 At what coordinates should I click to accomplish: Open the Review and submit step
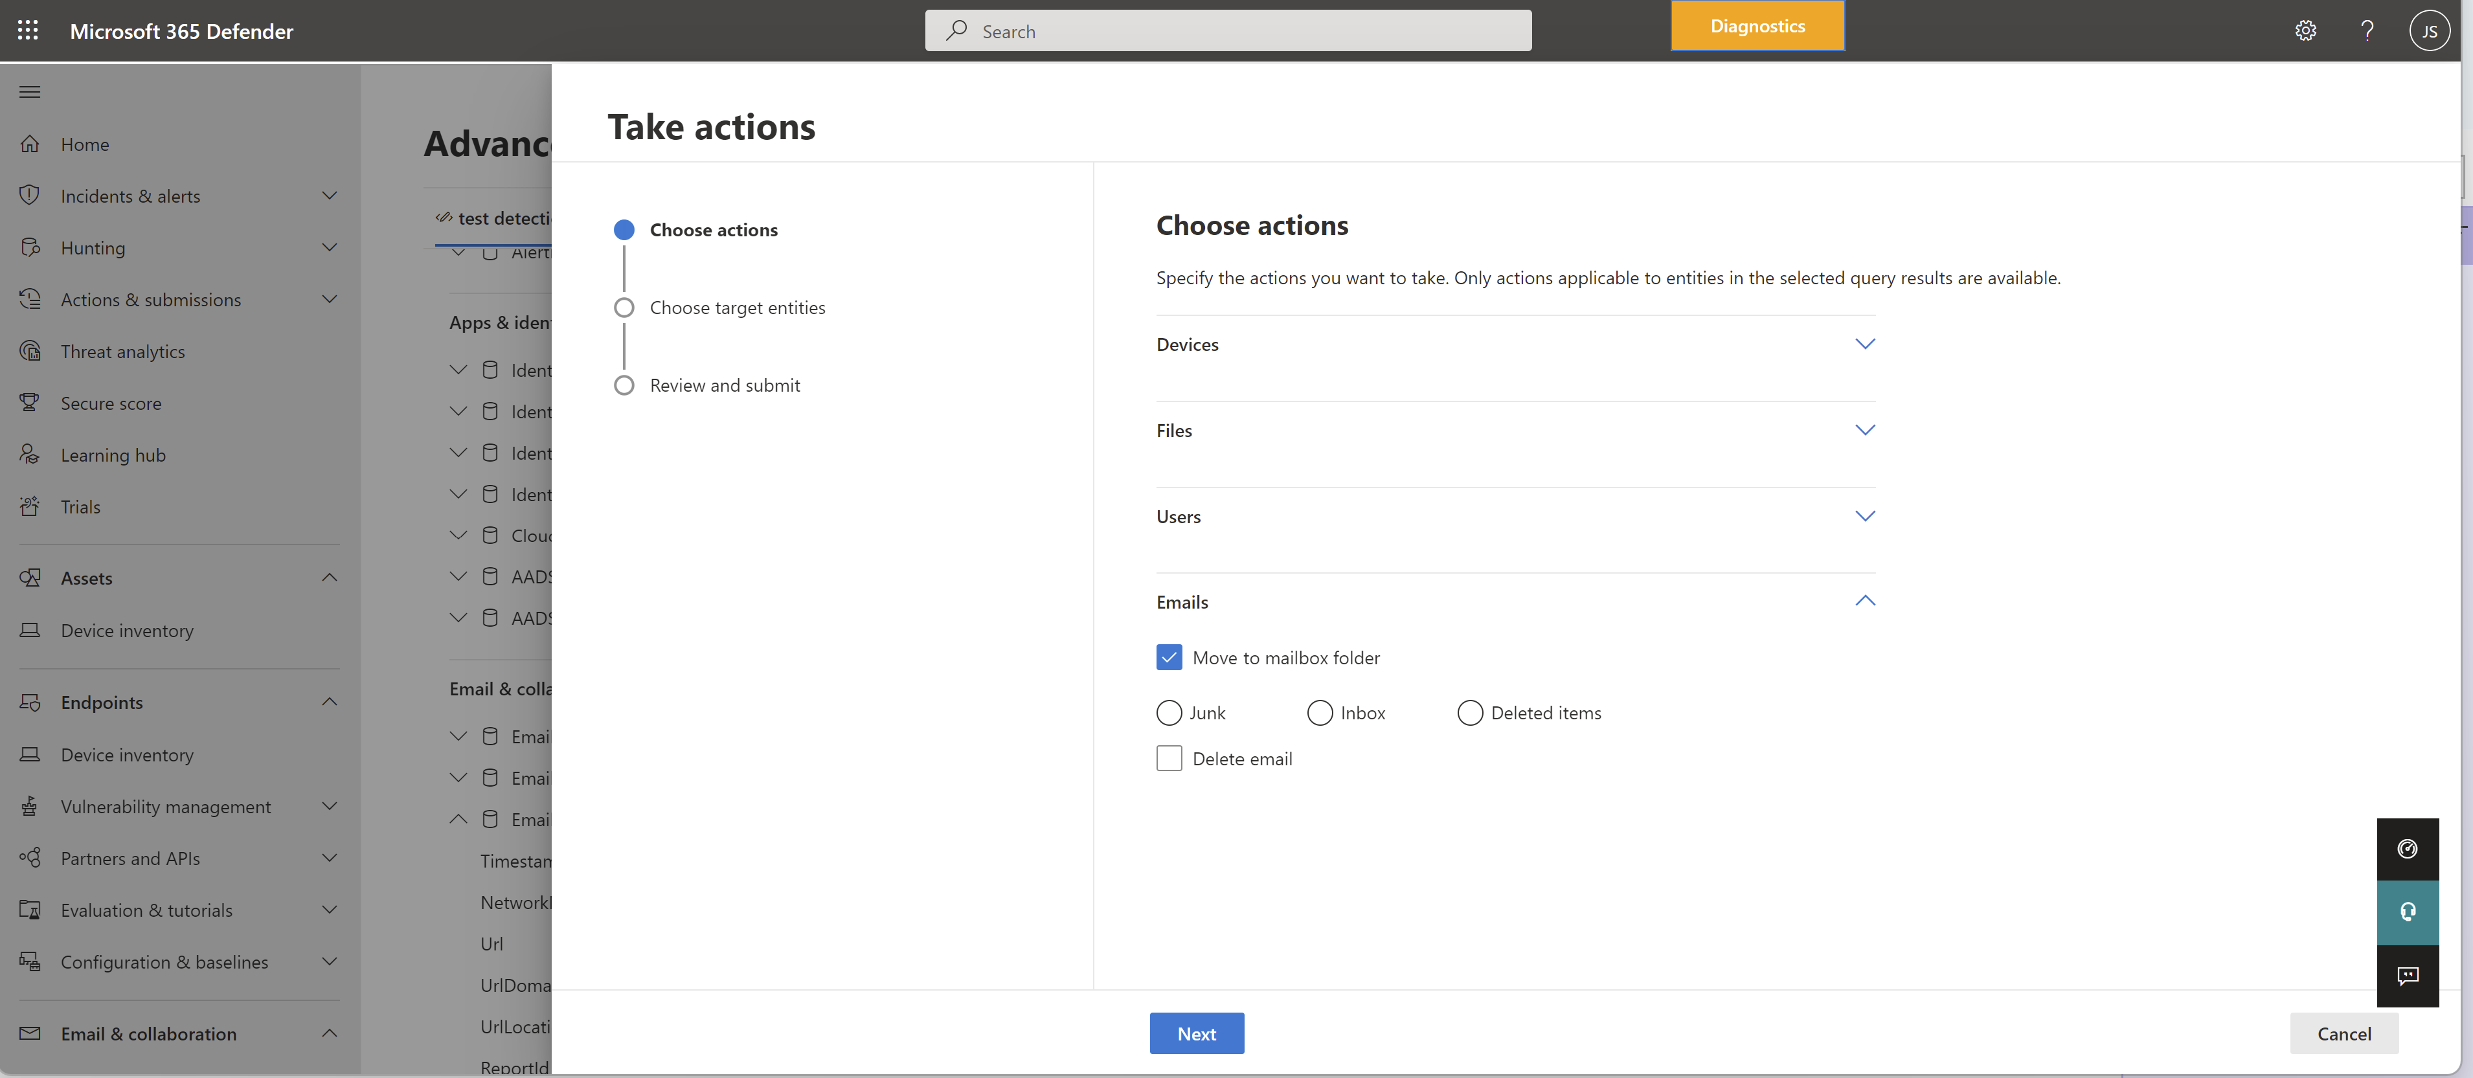tap(724, 385)
